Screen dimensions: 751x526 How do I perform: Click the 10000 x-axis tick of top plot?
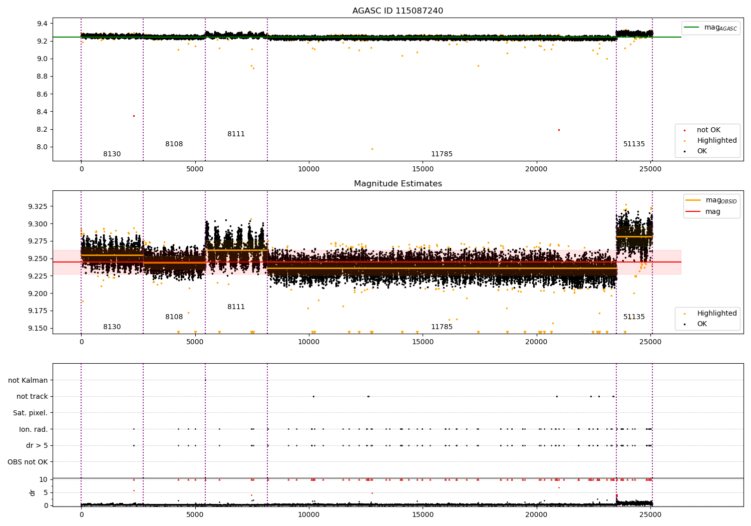click(309, 169)
